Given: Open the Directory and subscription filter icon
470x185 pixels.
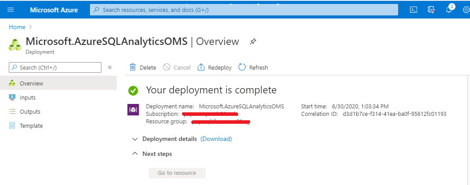Looking at the screenshot, I should pos(431,10).
